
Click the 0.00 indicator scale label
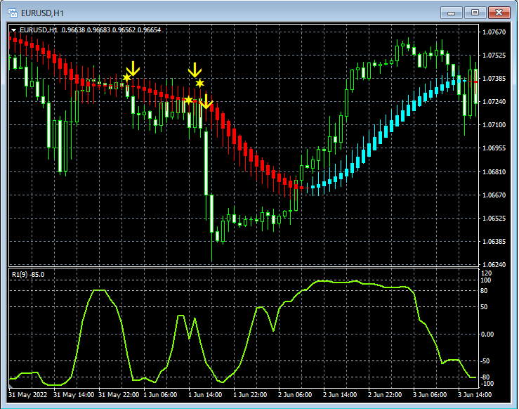coord(487,335)
